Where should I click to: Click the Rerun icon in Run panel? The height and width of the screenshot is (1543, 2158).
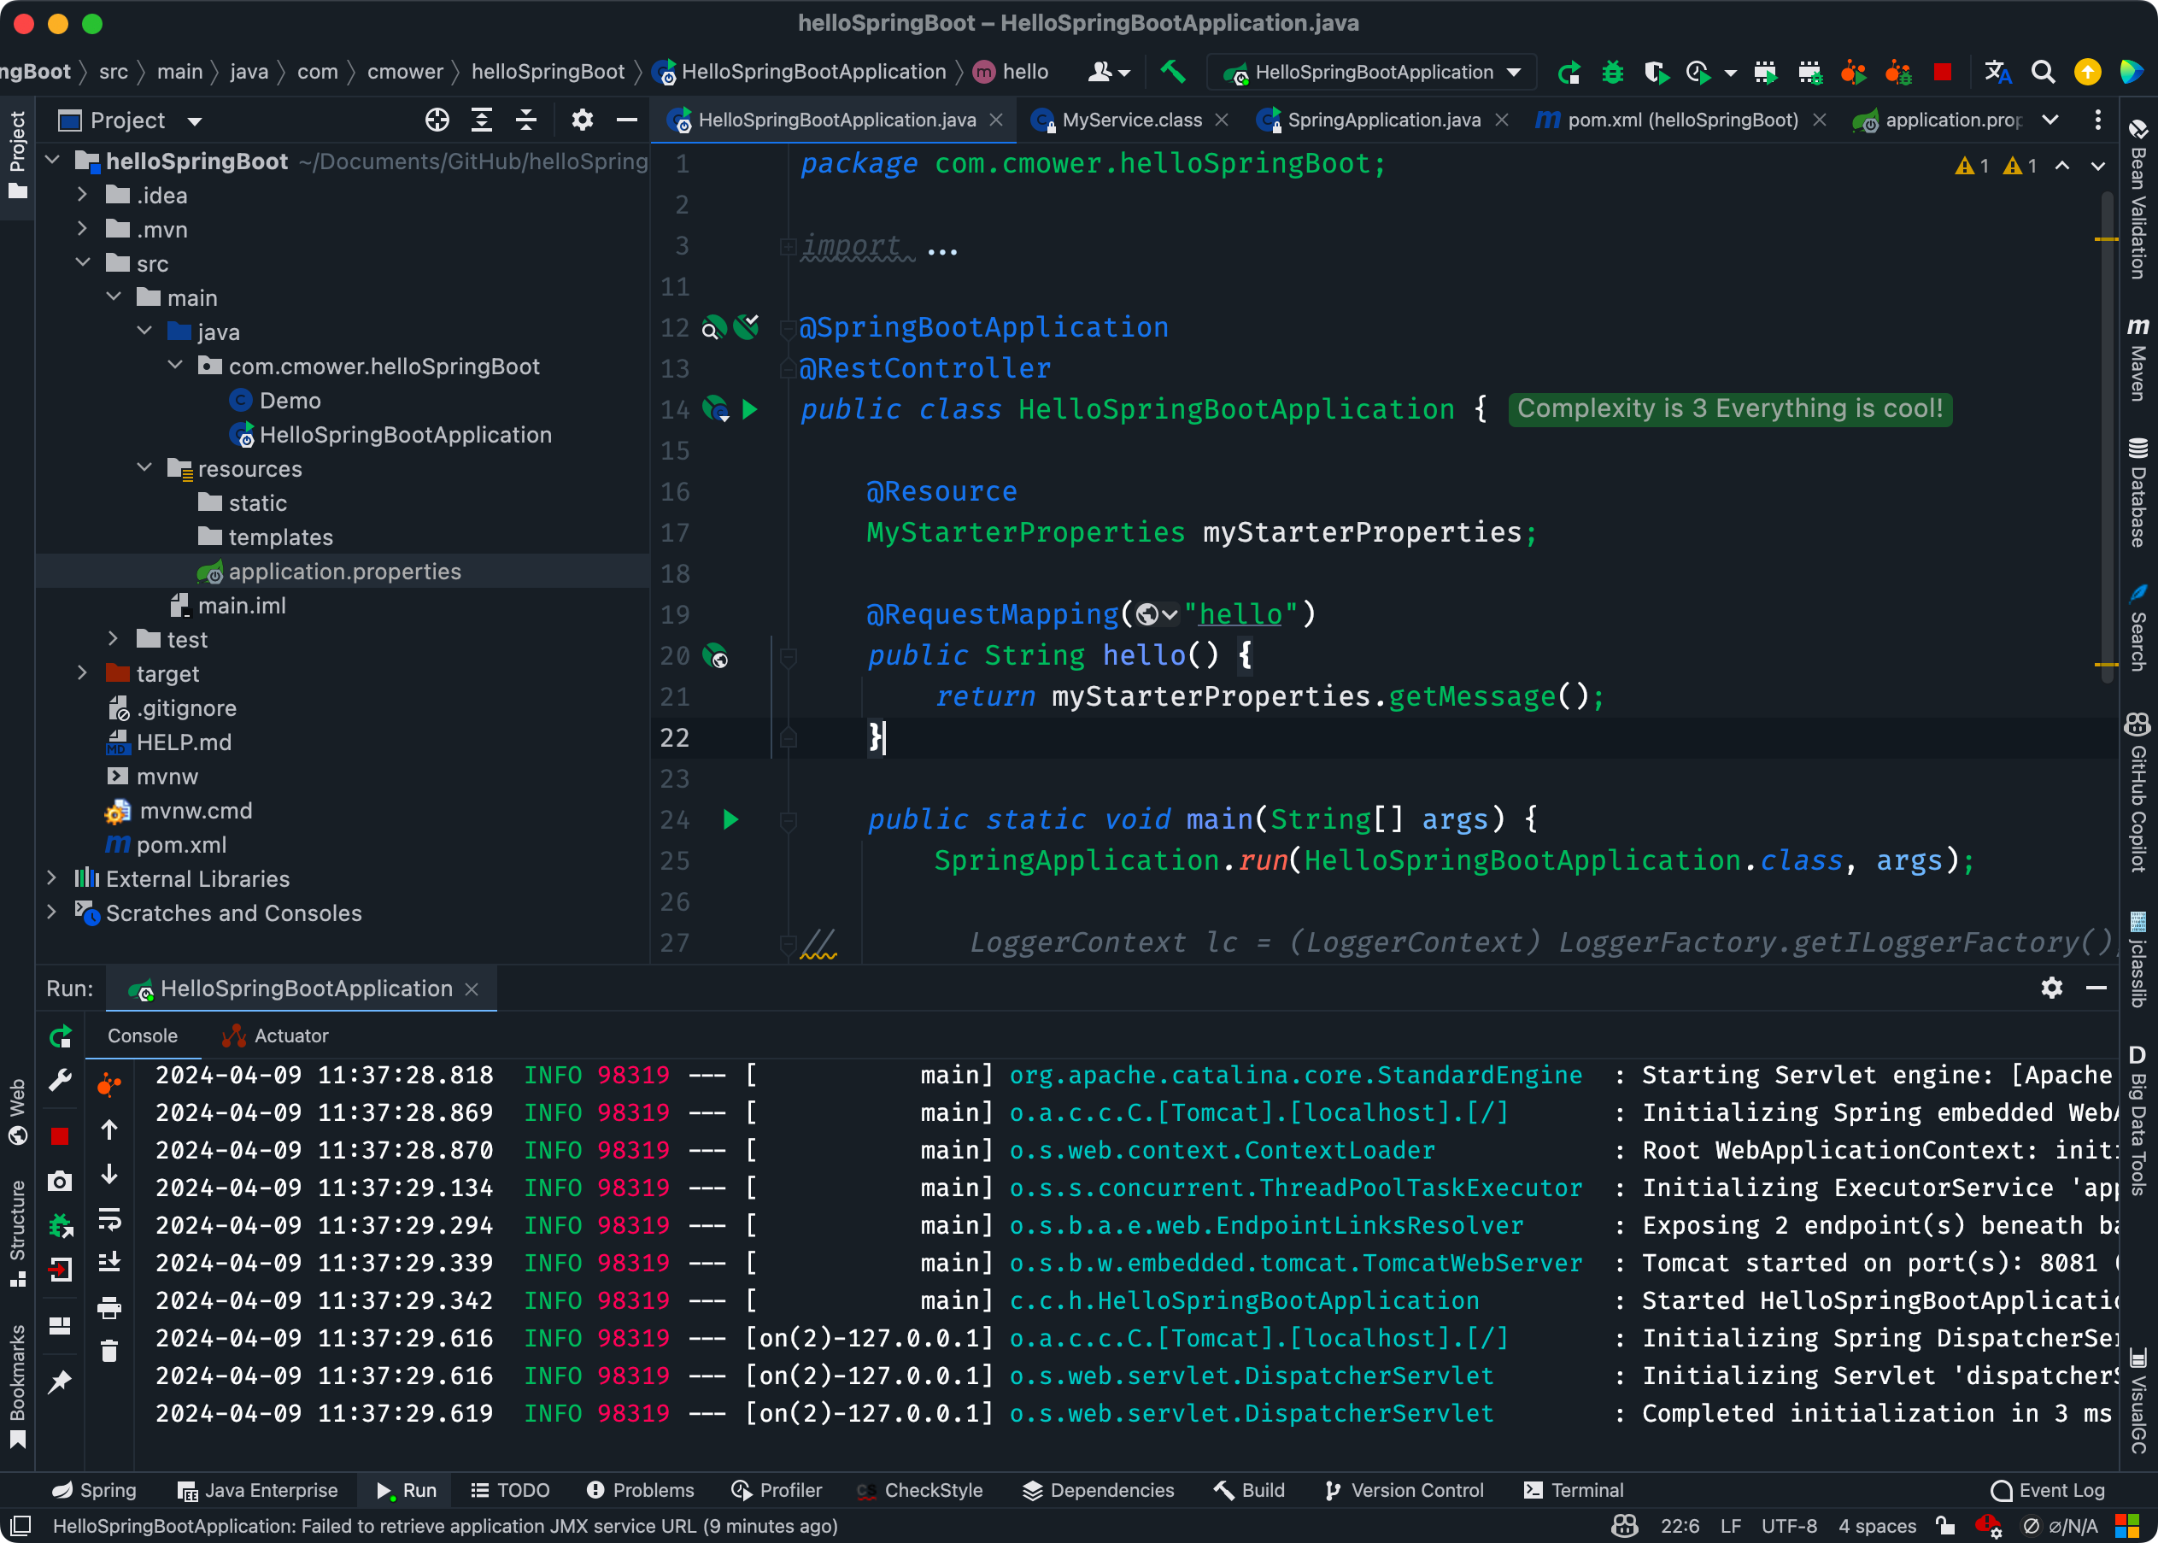click(61, 1036)
